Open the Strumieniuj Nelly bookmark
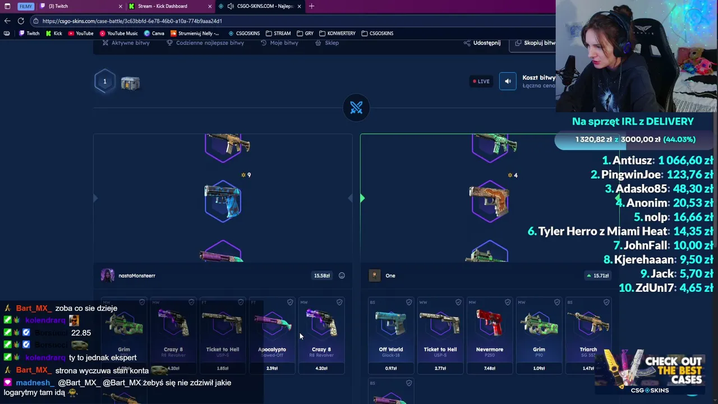718x404 pixels. point(195,33)
